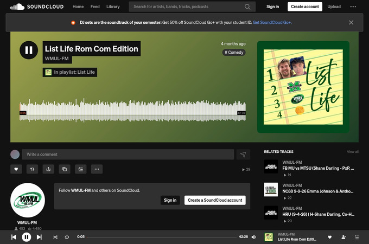Open the header more options menu
This screenshot has width=369, height=244.
(353, 7)
